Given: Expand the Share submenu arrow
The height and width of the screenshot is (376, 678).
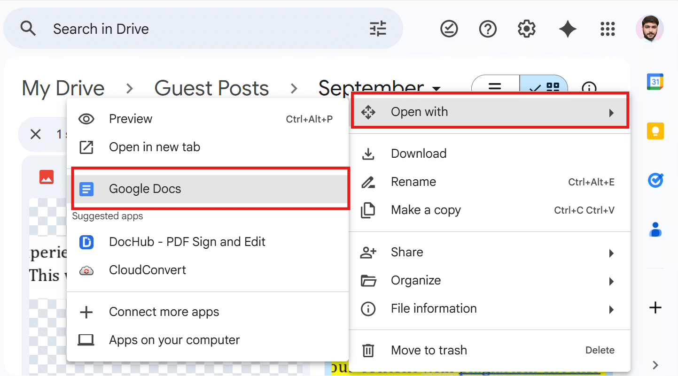Looking at the screenshot, I should click(611, 253).
